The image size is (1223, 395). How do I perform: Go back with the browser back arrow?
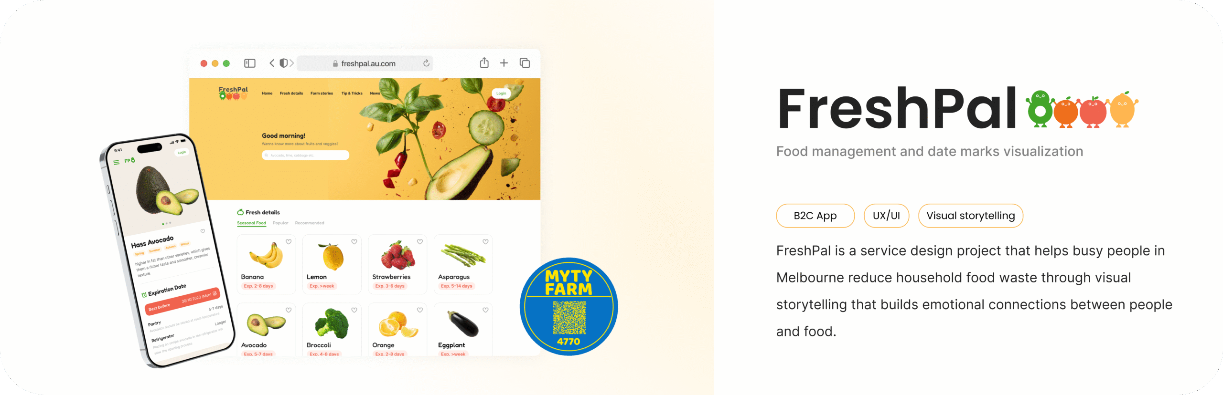coord(272,63)
